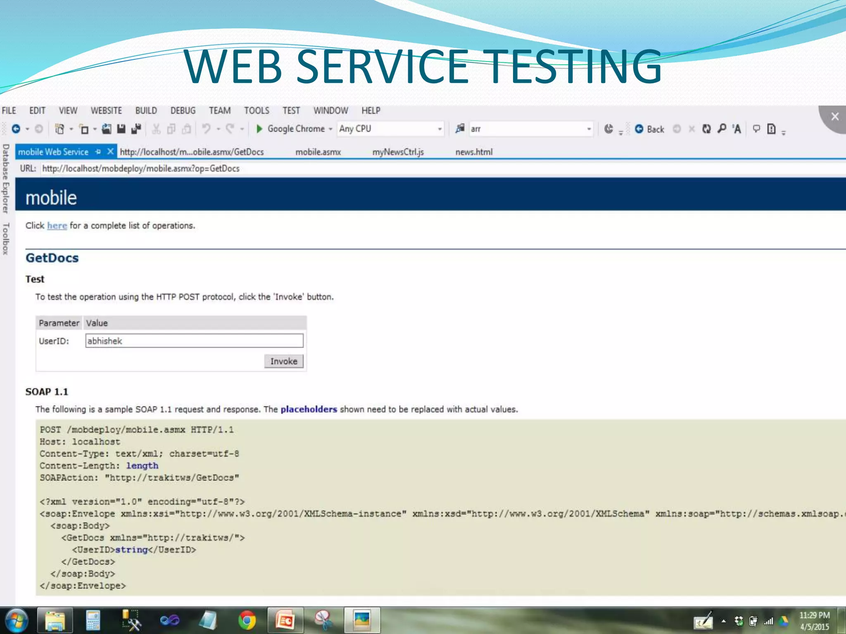The image size is (846, 634).
Task: Click the Navigate Backward arrow icon
Action: 16,129
